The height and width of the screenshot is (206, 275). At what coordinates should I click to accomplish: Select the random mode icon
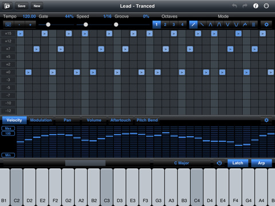[x=245, y=25]
